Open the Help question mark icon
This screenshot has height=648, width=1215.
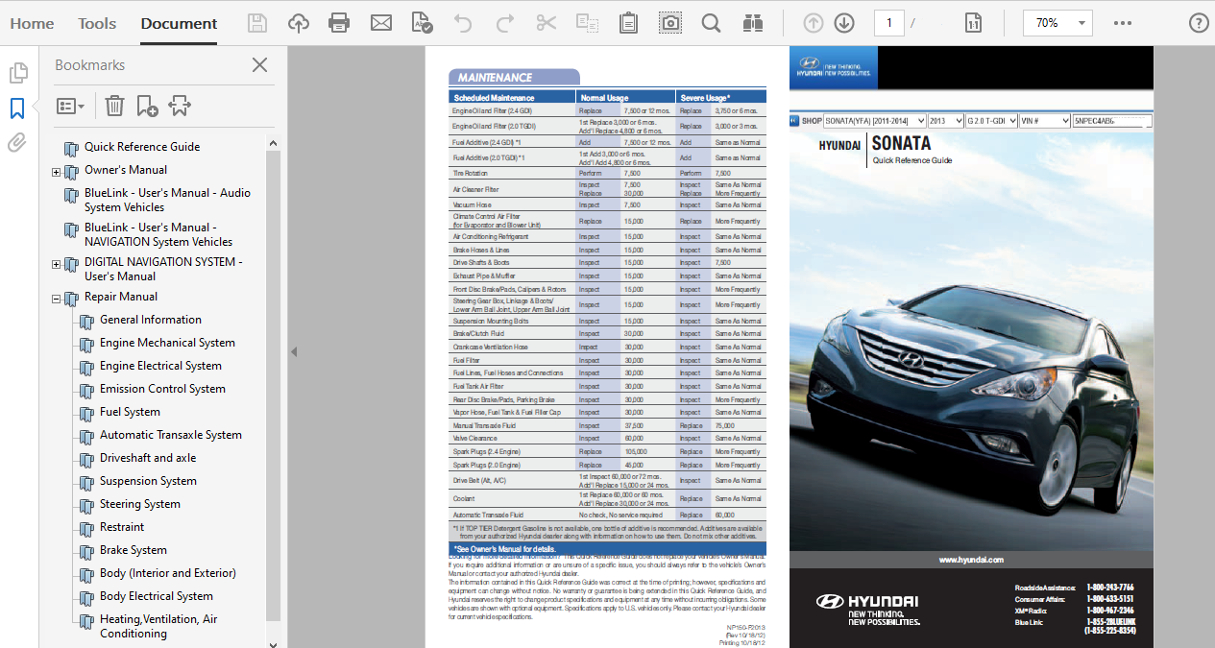(1199, 23)
